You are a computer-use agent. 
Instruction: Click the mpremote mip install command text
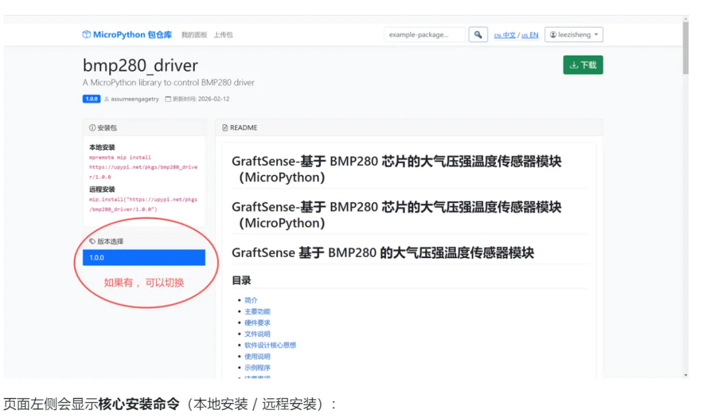[143, 167]
